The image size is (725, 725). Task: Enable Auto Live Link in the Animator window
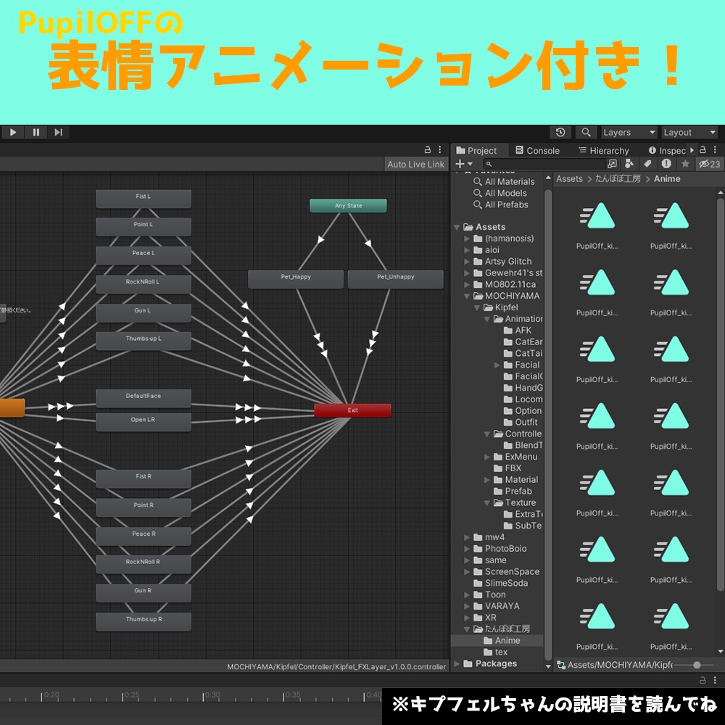click(x=415, y=164)
